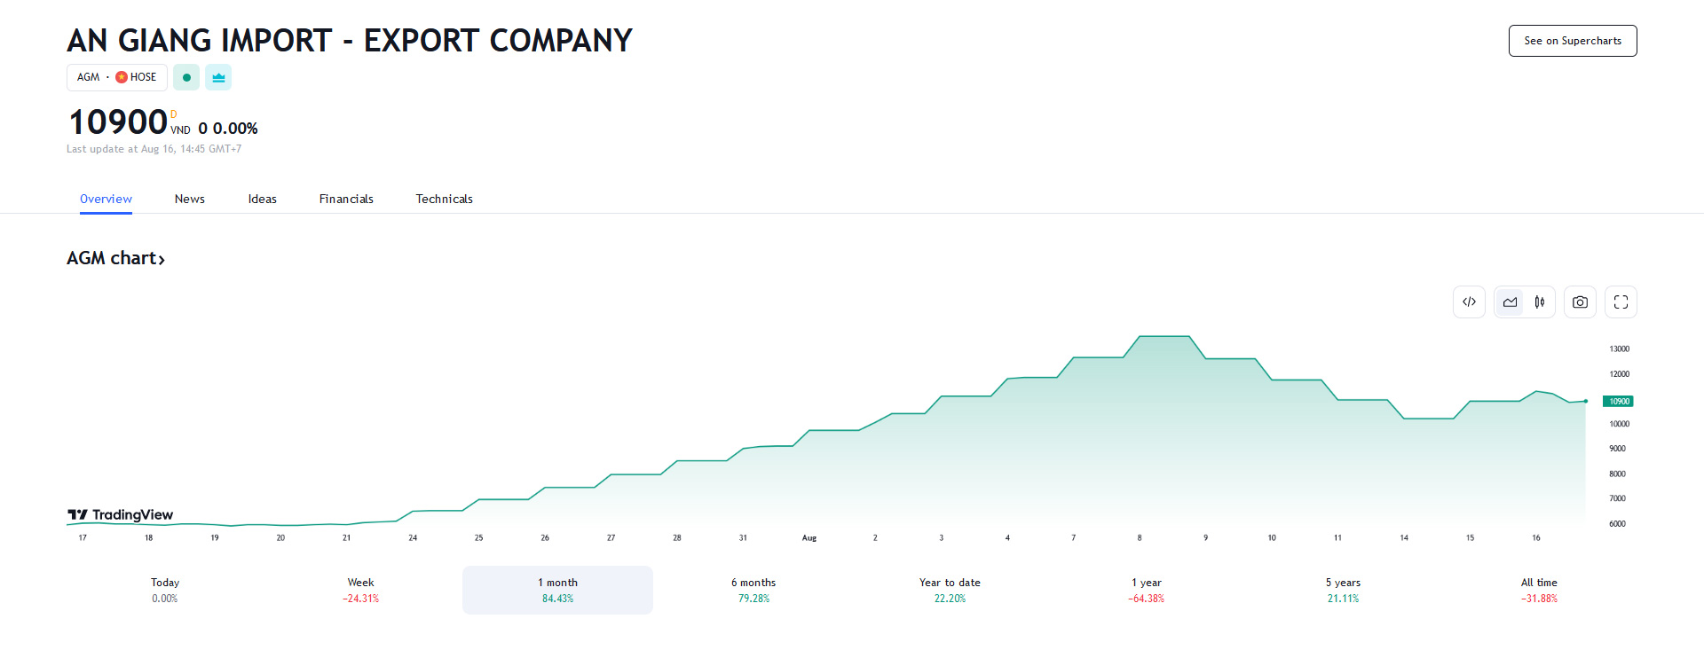Screen dimensions: 1704x658
Task: Select the 5 years range
Action: [x=1343, y=590]
